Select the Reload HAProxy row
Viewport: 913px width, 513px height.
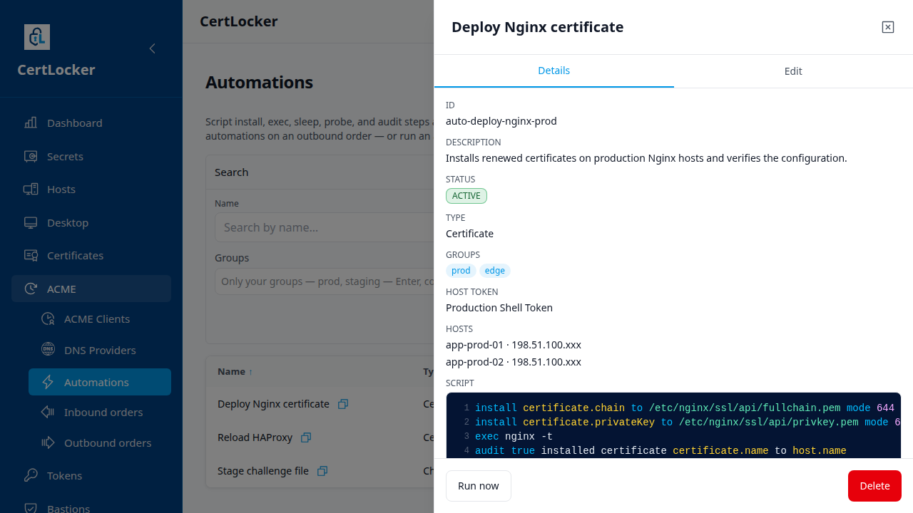coord(320,437)
